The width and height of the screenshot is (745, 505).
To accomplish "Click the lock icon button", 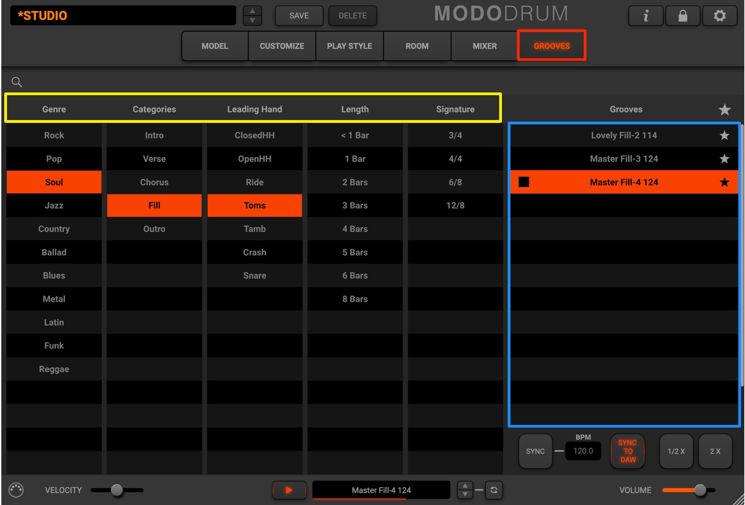I will [x=682, y=16].
